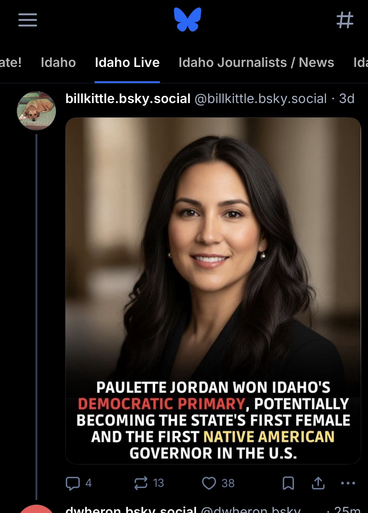This screenshot has height=513, width=368.
Task: Open the hamburger side menu
Action: point(28,20)
